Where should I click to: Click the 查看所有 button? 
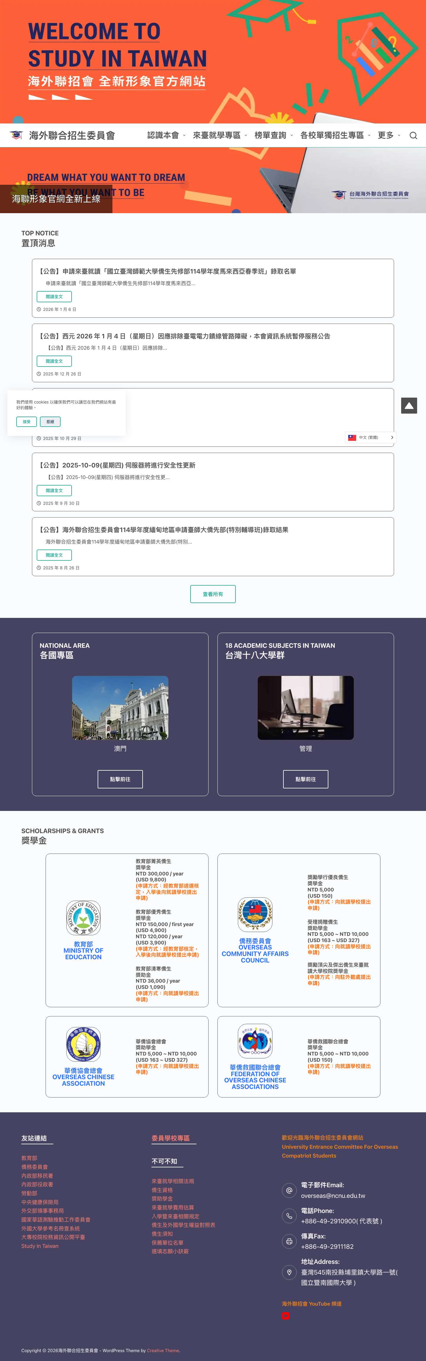[213, 594]
